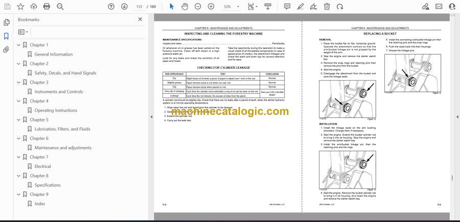The width and height of the screenshot is (460, 222).
Task: Bookmark the document with the star icon
Action: 20,7
